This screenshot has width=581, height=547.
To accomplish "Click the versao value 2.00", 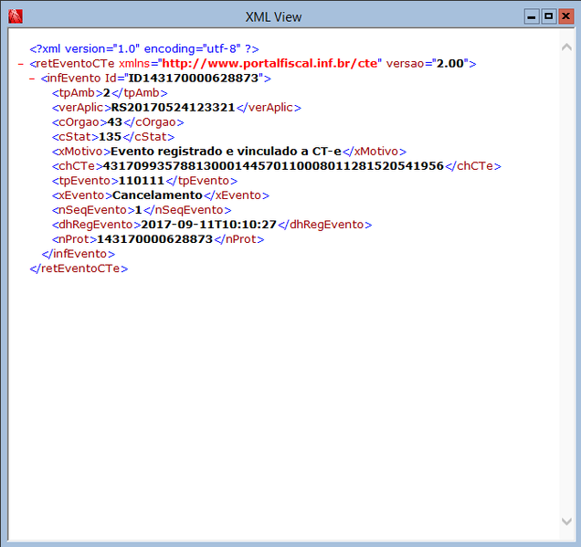I will pyautogui.click(x=449, y=63).
